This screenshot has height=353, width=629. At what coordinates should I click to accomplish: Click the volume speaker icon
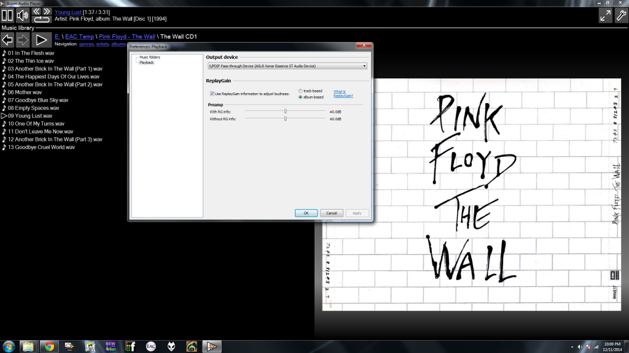coord(23,15)
